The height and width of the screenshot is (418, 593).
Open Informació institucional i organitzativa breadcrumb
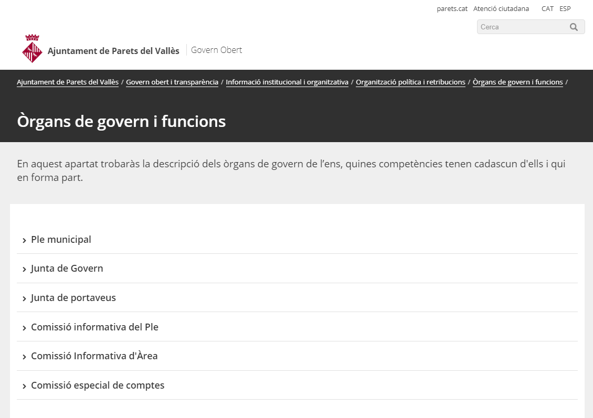point(287,82)
